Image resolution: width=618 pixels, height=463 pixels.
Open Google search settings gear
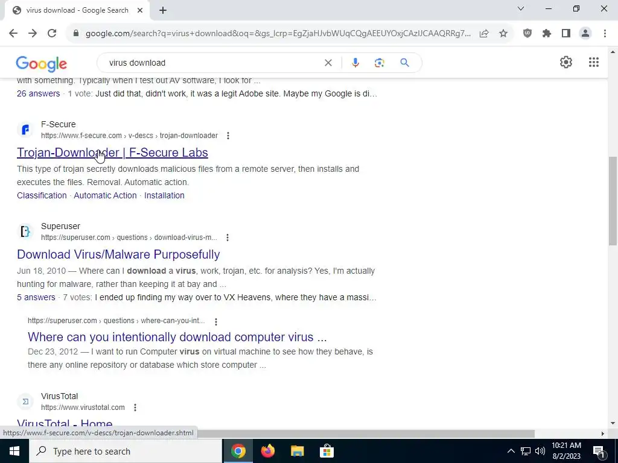click(566, 62)
